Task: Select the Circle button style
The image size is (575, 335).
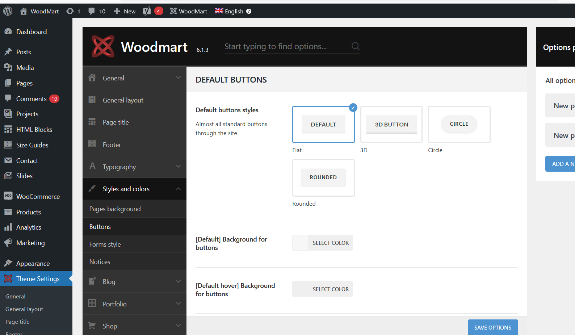Action: tap(459, 124)
